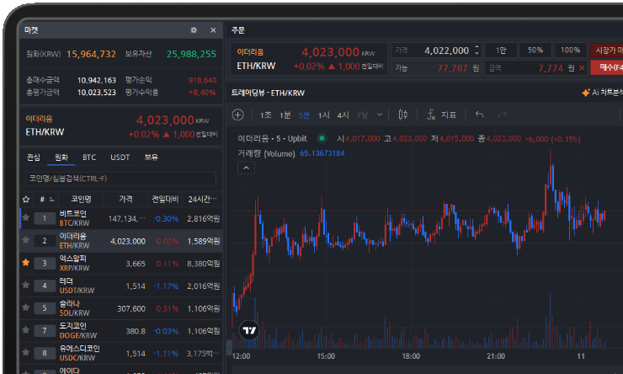Open Market panel settings gear
The image size is (623, 374).
pyautogui.click(x=194, y=30)
